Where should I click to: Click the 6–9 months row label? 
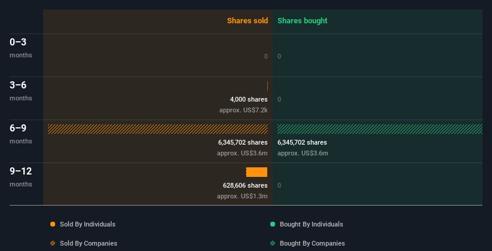21,134
